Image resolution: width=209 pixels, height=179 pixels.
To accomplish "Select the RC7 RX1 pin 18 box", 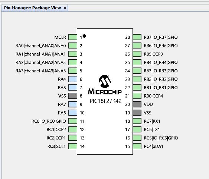I will pyautogui.click(x=137, y=121).
